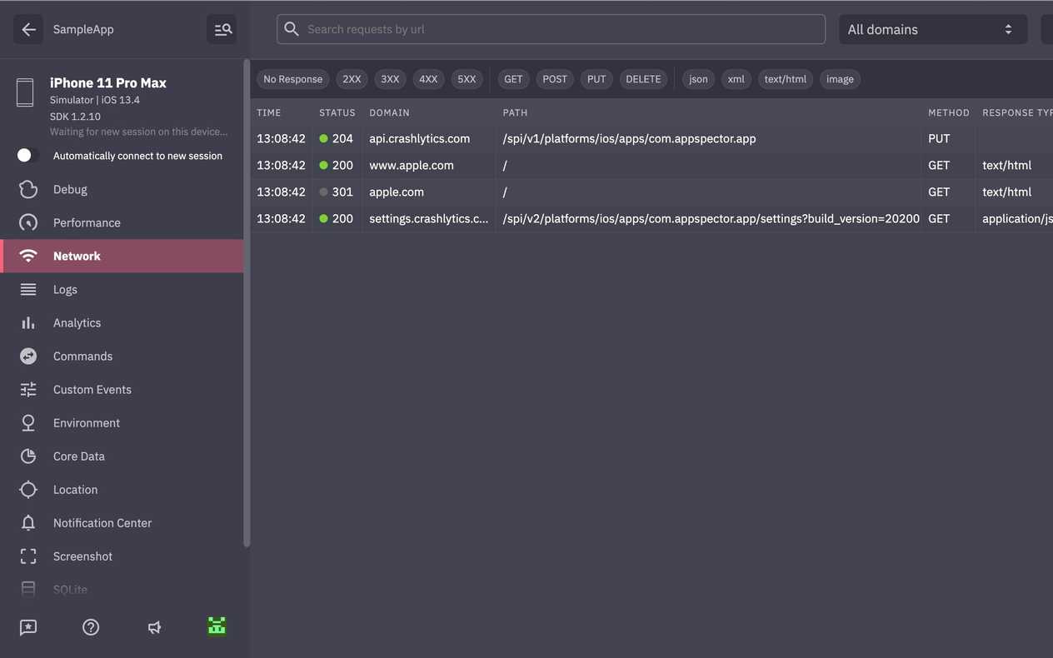Expand the All domains dropdown
The height and width of the screenshot is (658, 1053).
click(931, 29)
